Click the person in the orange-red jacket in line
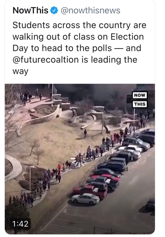Image resolution: width=165 pixels, height=237 pixels. point(59,167)
